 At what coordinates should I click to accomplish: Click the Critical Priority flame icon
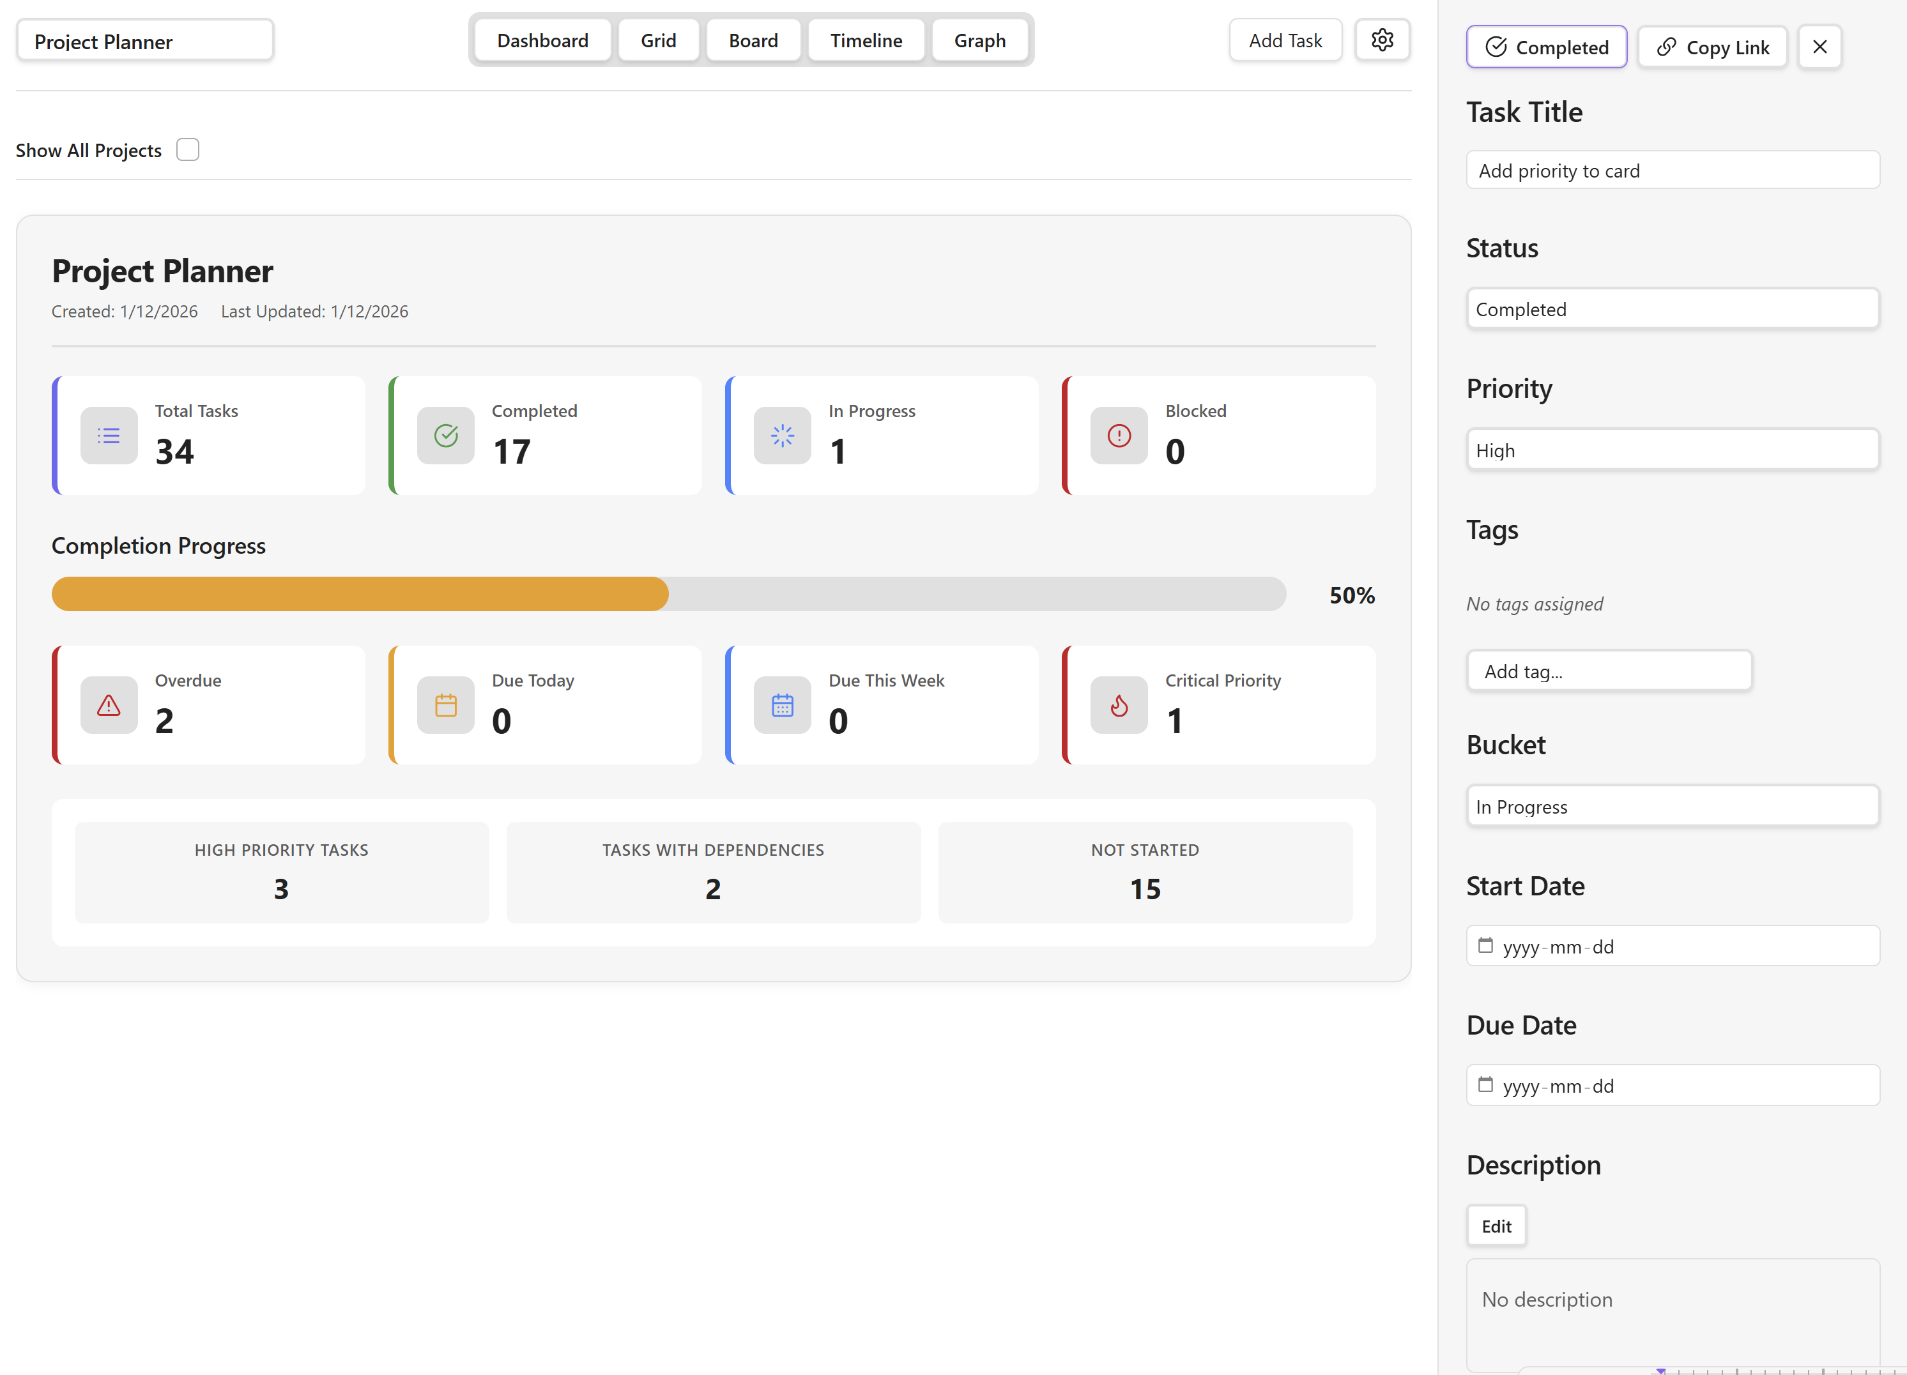[x=1118, y=704]
